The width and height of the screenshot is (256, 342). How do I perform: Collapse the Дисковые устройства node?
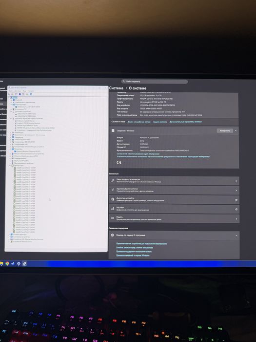(11, 112)
